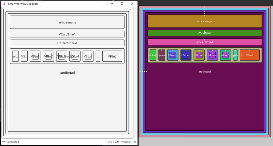Click the truncated 'VS...' spacer box in the designer
The image size is (273, 146).
(x=24, y=56)
